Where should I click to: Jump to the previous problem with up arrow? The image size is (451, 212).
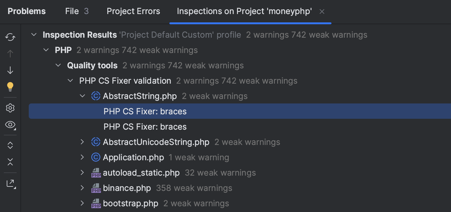click(10, 54)
